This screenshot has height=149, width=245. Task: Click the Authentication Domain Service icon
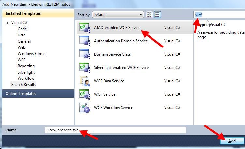[84, 41]
